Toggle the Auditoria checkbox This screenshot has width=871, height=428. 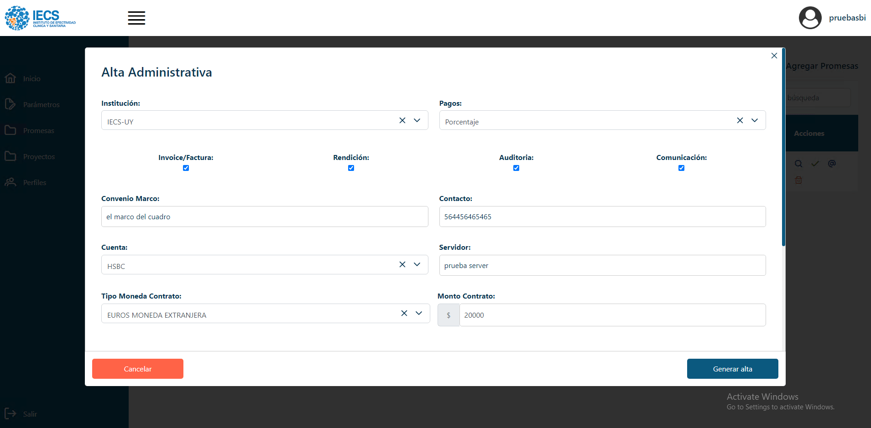coord(516,168)
